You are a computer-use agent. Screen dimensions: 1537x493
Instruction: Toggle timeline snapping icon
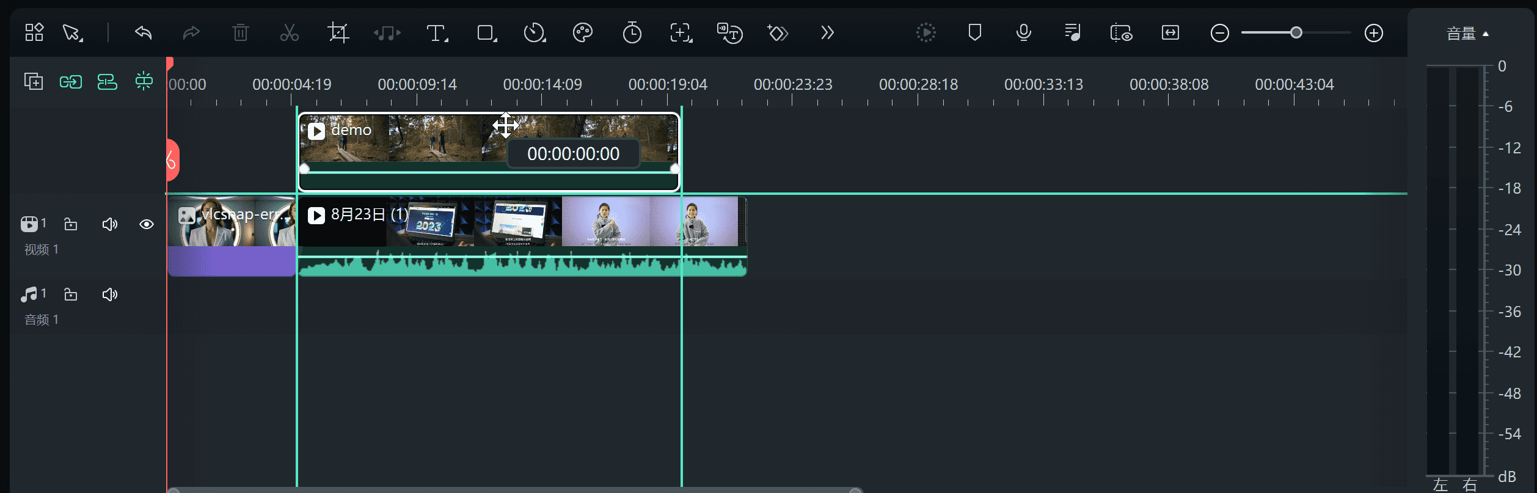144,81
